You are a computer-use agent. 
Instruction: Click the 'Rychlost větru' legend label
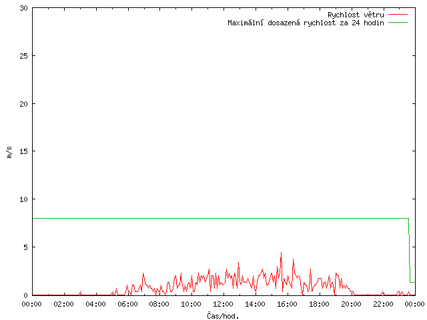[x=356, y=15]
